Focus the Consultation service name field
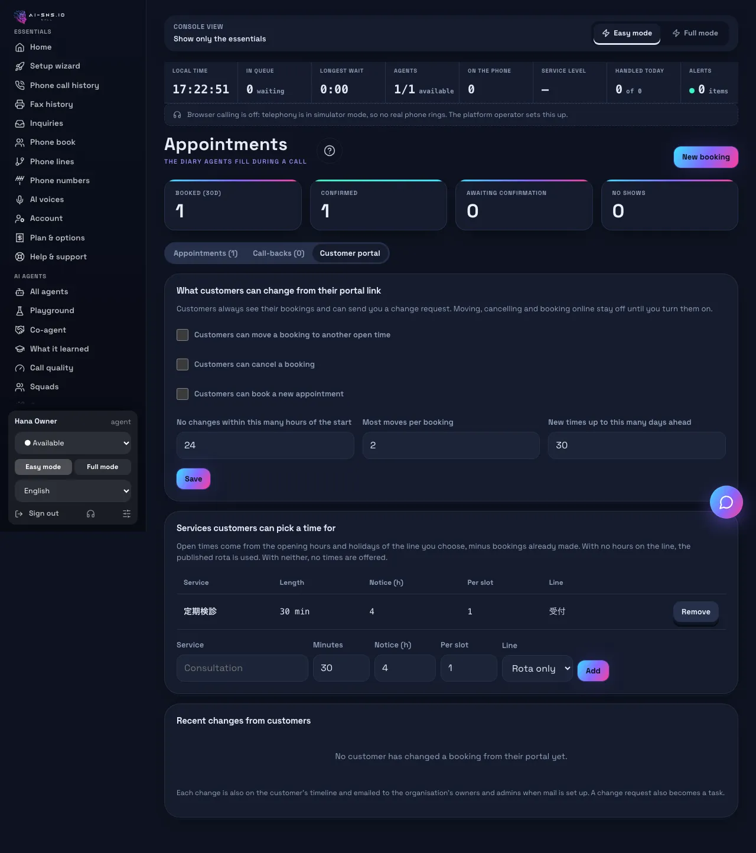The height and width of the screenshot is (853, 756). pos(242,668)
